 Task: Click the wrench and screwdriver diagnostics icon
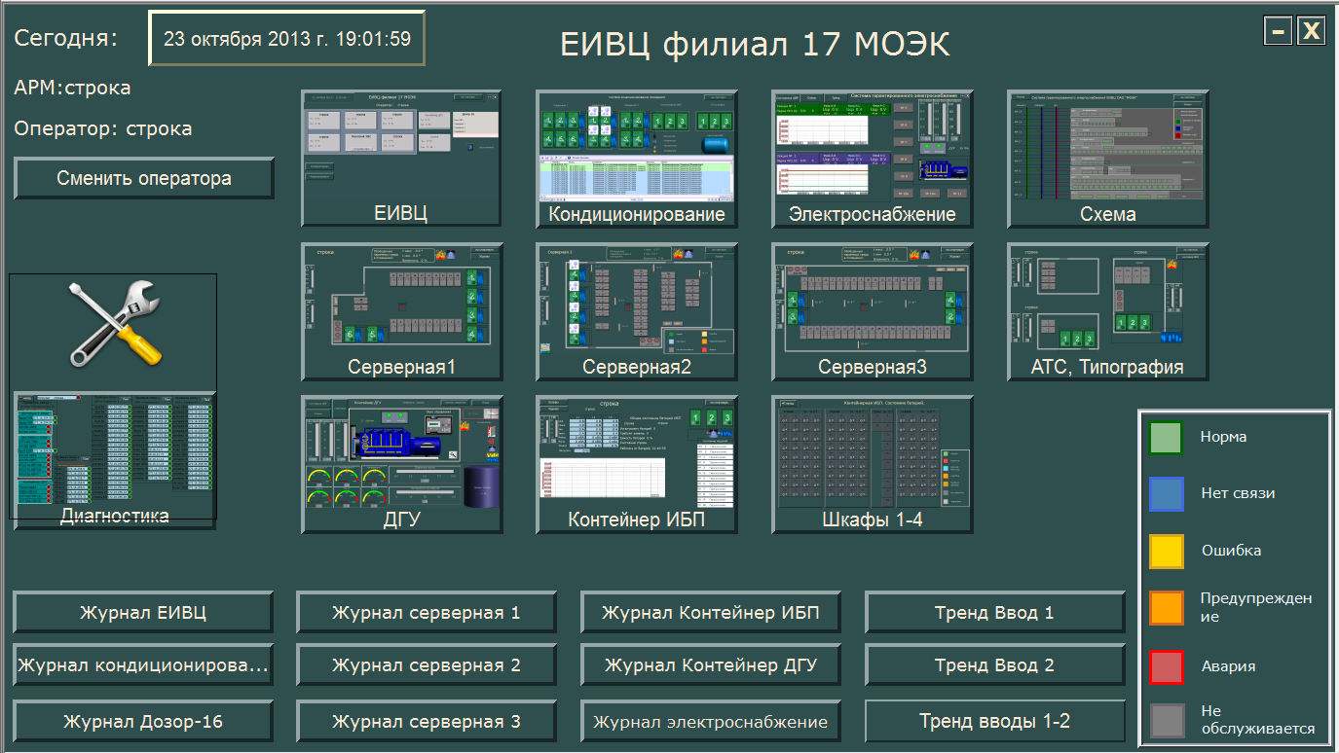pyautogui.click(x=113, y=324)
